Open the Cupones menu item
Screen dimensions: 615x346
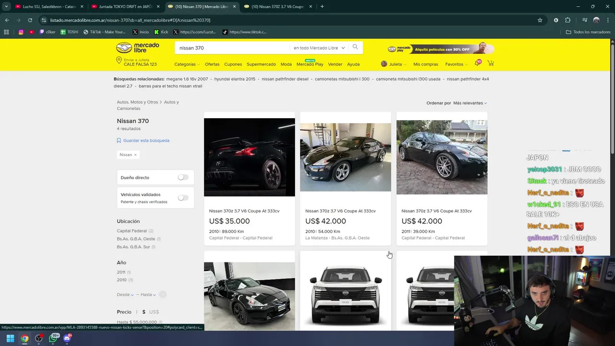(233, 64)
